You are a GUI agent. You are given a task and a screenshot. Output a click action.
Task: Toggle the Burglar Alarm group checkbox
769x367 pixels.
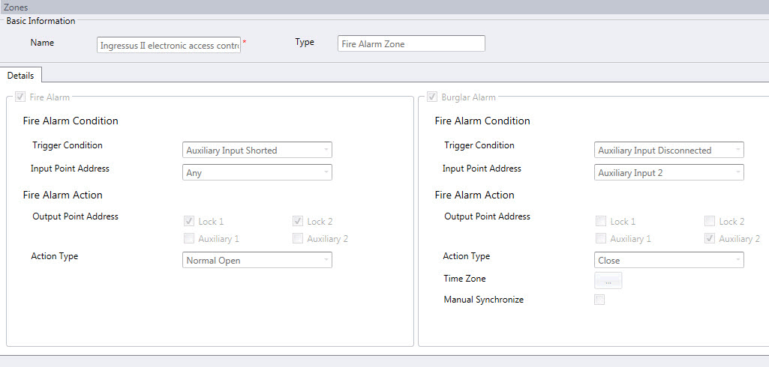tap(431, 97)
